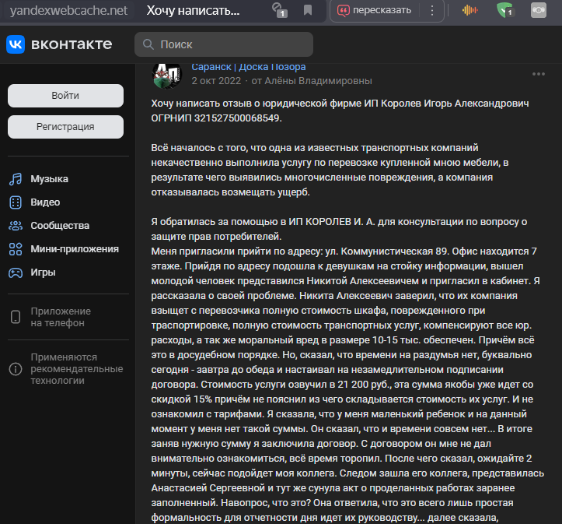
Task: Click the пересказать button
Action: (x=374, y=10)
